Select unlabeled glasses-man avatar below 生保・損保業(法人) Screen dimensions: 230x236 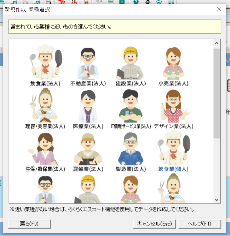(45, 189)
